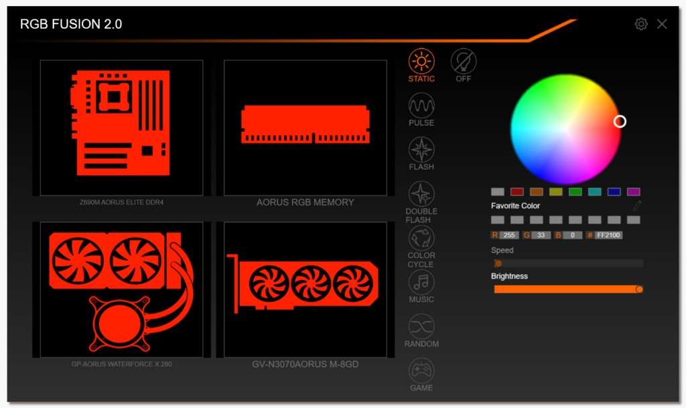Screen dimensions: 686x408
Task: Select the GV-N3070AORUS M-8GD graphics card
Action: pyautogui.click(x=305, y=289)
